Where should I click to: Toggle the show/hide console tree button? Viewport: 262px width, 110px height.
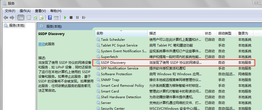click(x=21, y=18)
